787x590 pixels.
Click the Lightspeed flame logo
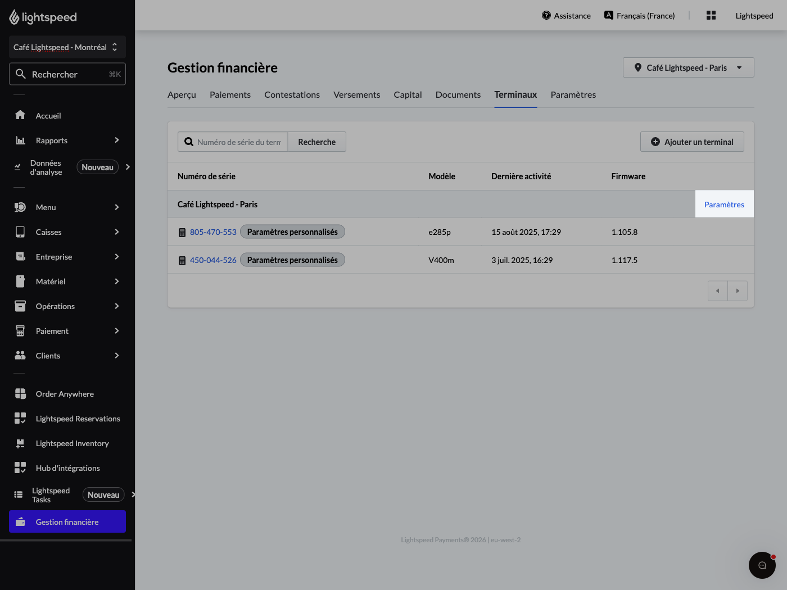click(x=15, y=17)
